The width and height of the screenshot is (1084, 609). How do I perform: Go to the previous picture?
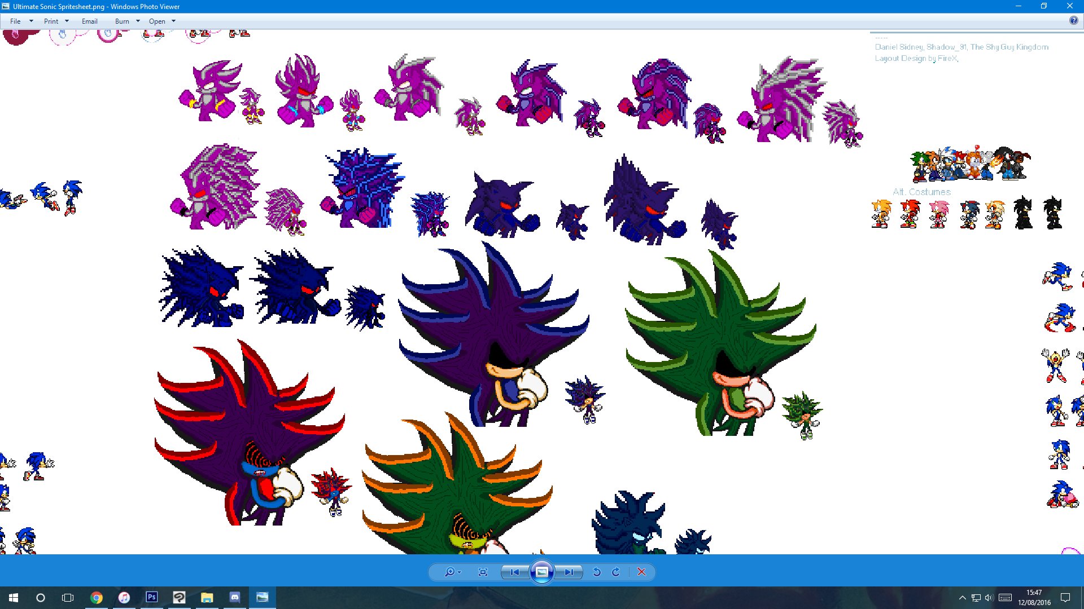pyautogui.click(x=514, y=572)
